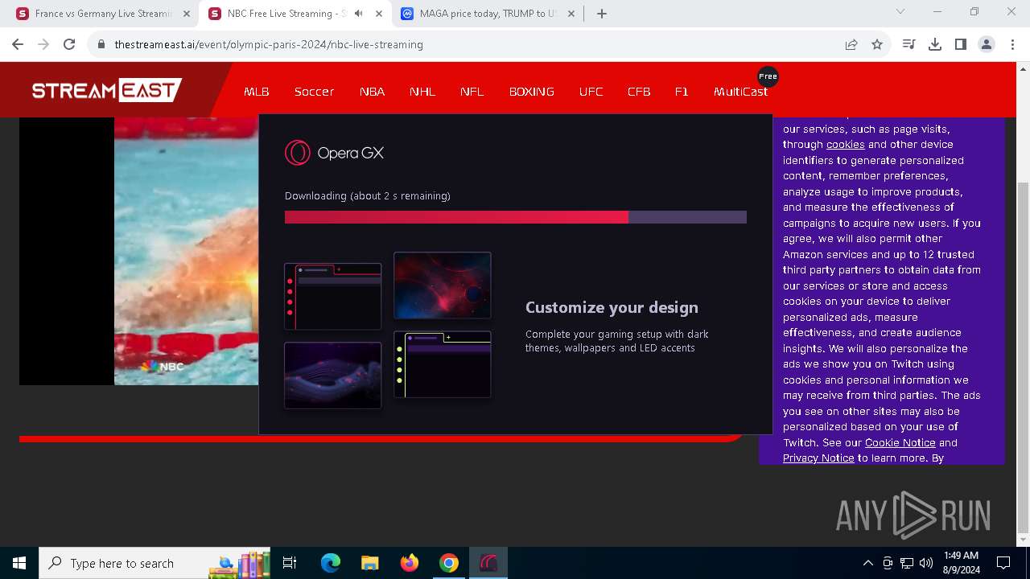This screenshot has width=1030, height=579.
Task: Close the France vs Germany tab
Action: click(x=187, y=14)
